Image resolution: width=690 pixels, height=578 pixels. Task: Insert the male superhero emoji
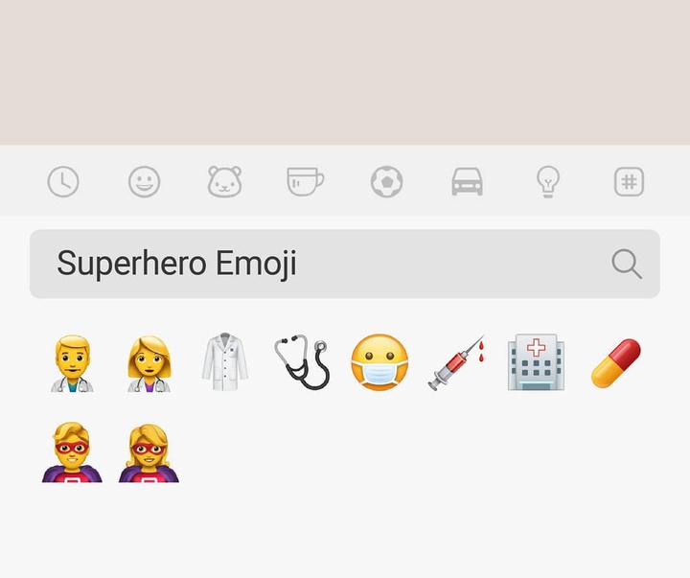coord(72,452)
